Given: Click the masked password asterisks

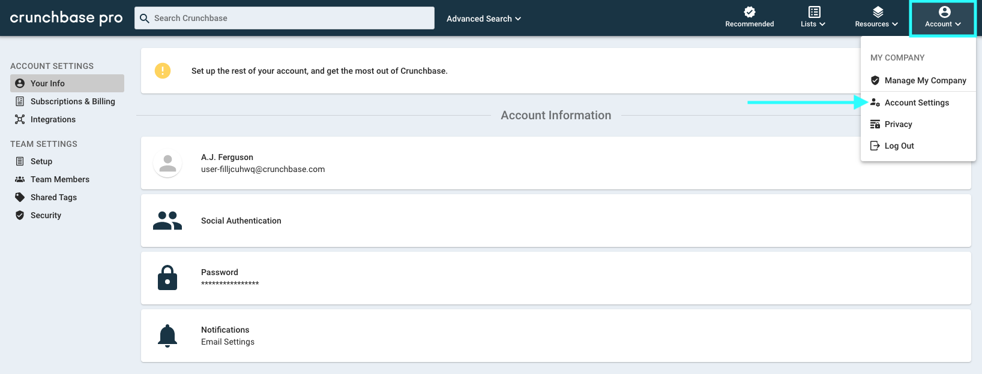Looking at the screenshot, I should click(230, 283).
